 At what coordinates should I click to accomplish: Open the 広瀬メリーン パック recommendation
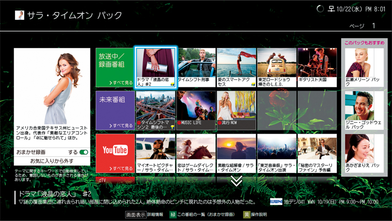[x=363, y=67]
